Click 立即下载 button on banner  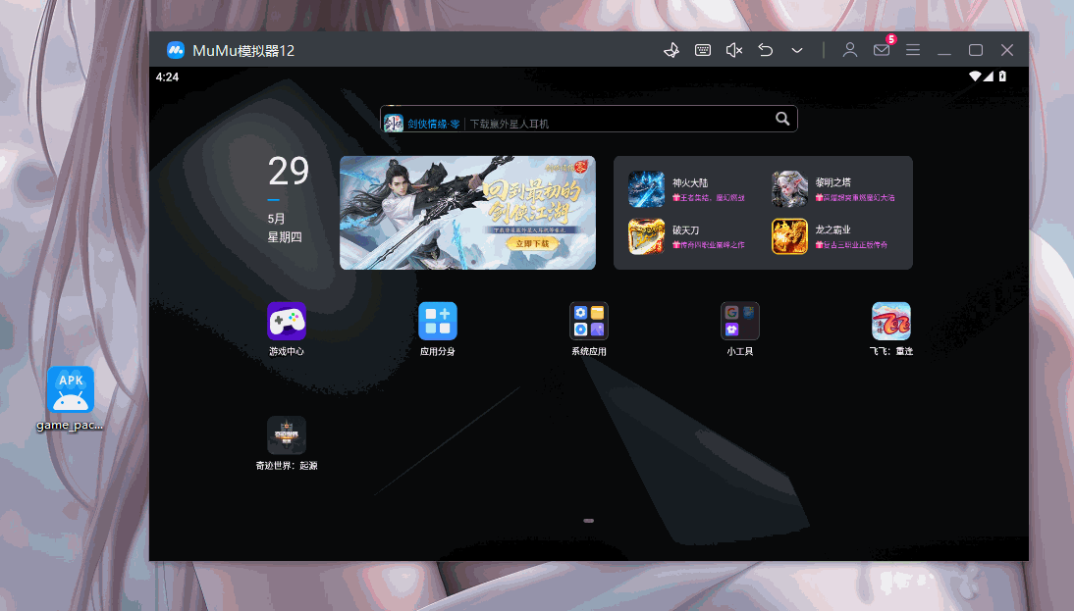pyautogui.click(x=532, y=243)
